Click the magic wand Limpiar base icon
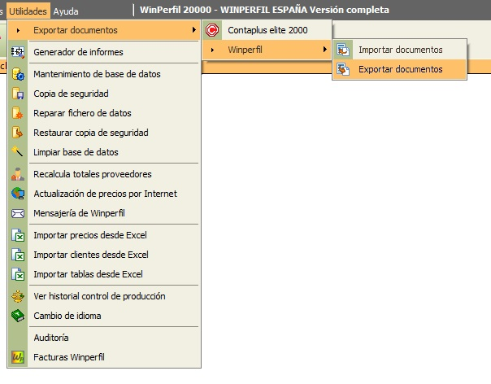Viewport: 491px width, 384px height. 18,151
